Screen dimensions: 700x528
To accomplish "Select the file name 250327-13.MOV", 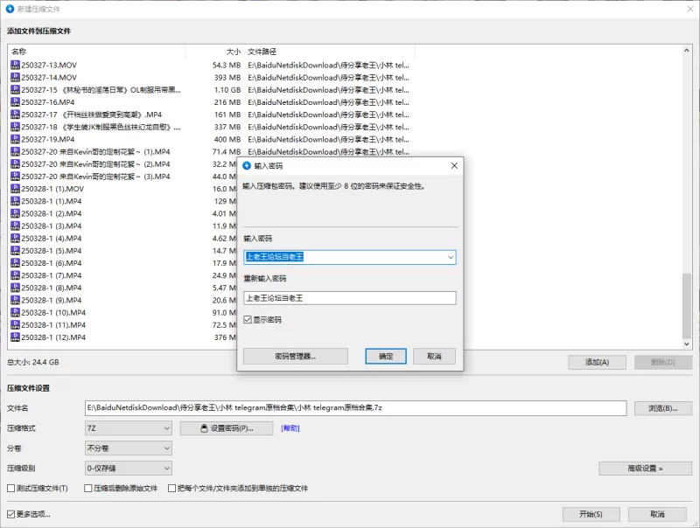I will 49,65.
